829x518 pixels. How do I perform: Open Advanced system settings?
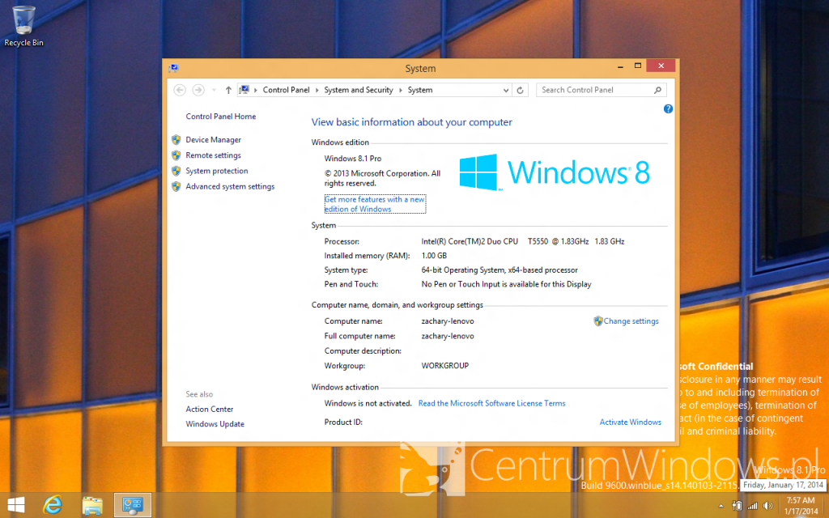tap(230, 187)
